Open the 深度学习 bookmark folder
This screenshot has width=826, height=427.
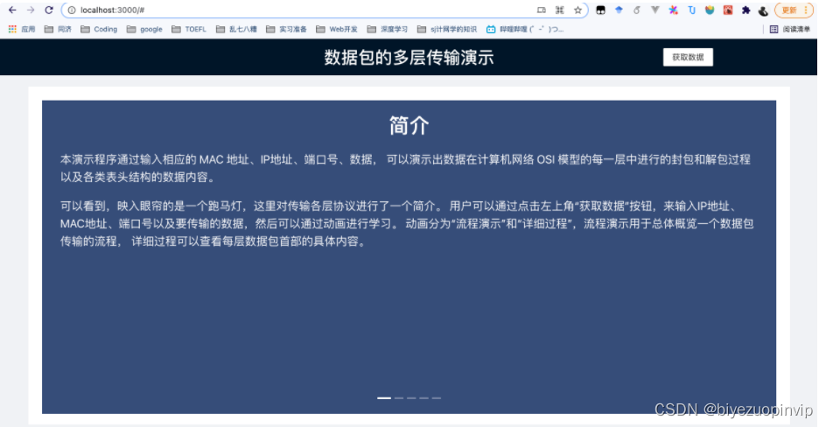pyautogui.click(x=388, y=29)
